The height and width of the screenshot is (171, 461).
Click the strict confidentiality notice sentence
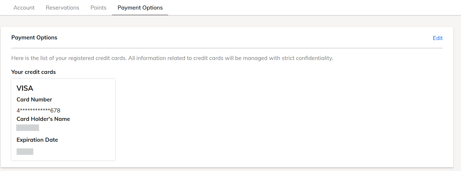coord(230,58)
